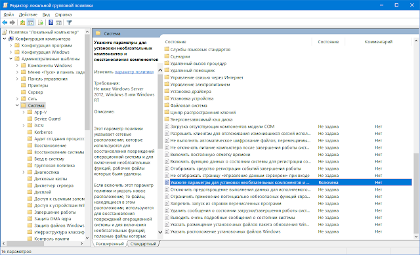Select the Принтеры folder in tree
Viewport: 420px width, 255px height.
point(38,85)
